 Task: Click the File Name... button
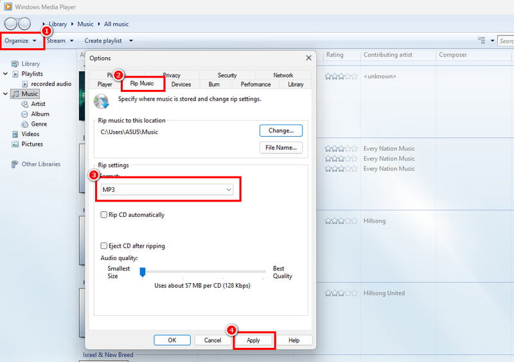tap(281, 148)
